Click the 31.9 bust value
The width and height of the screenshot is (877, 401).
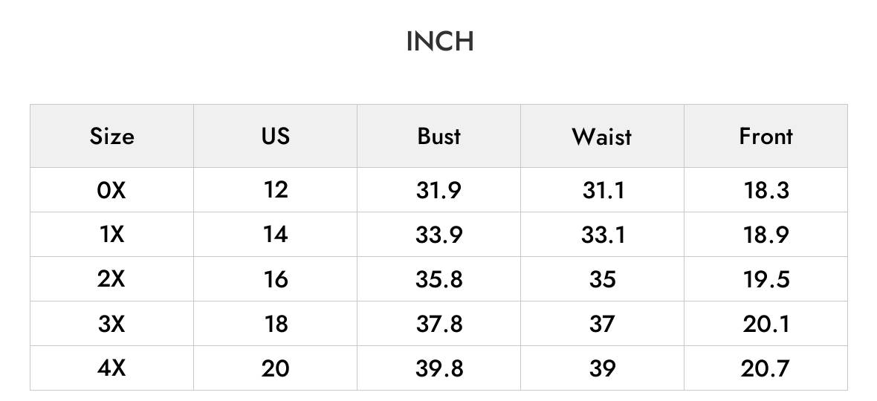pyautogui.click(x=438, y=190)
